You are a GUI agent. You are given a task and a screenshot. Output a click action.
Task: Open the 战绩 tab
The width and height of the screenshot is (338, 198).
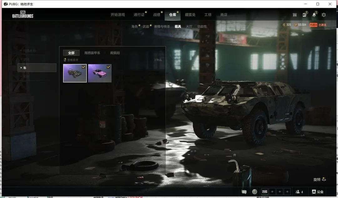coord(157,15)
